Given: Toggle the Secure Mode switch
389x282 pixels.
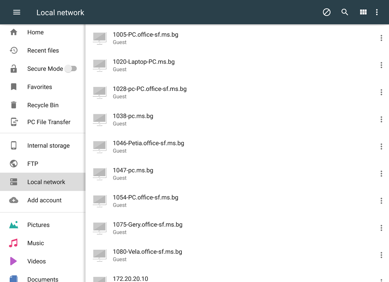Looking at the screenshot, I should point(71,69).
